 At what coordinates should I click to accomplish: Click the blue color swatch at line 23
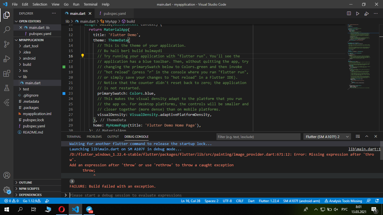pos(64,94)
